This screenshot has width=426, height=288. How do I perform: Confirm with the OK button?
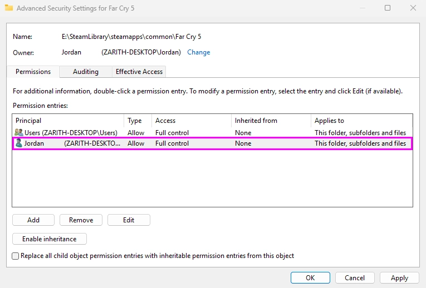pos(310,277)
